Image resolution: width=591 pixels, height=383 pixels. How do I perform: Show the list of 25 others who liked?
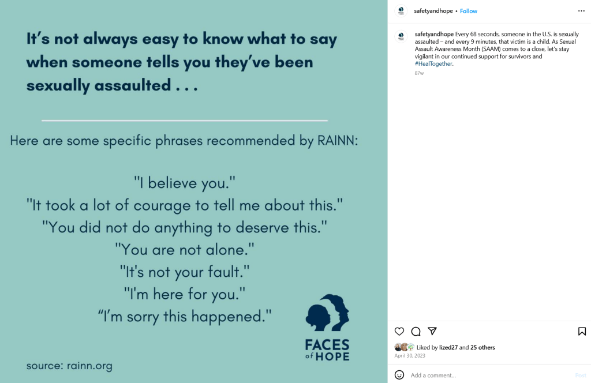tap(482, 347)
